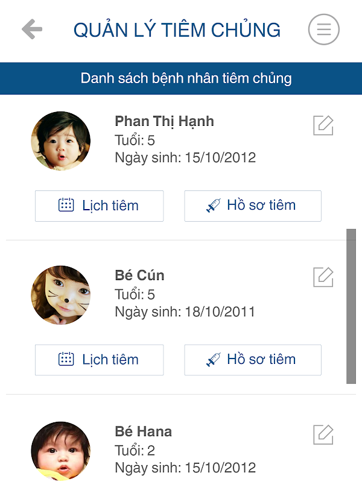Viewport: 362px width, 482px height.
Task: Open the hamburger menu
Action: [324, 30]
